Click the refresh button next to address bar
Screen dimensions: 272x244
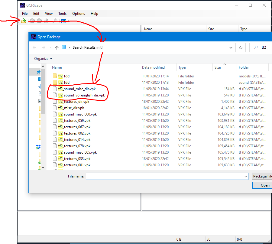pyautogui.click(x=241, y=47)
